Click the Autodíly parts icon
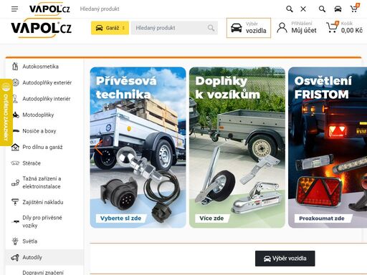Viewport: 367px width, 275px height. point(15,258)
